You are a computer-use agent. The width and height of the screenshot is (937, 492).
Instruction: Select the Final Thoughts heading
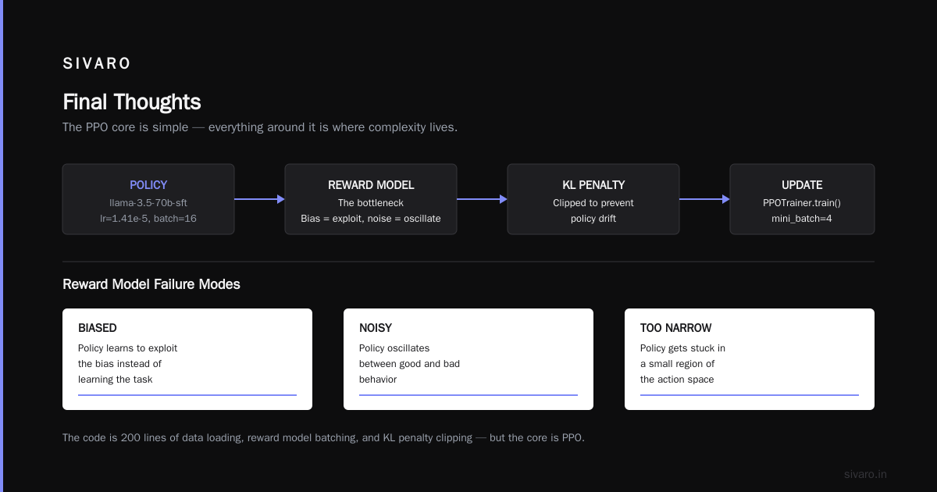point(131,102)
